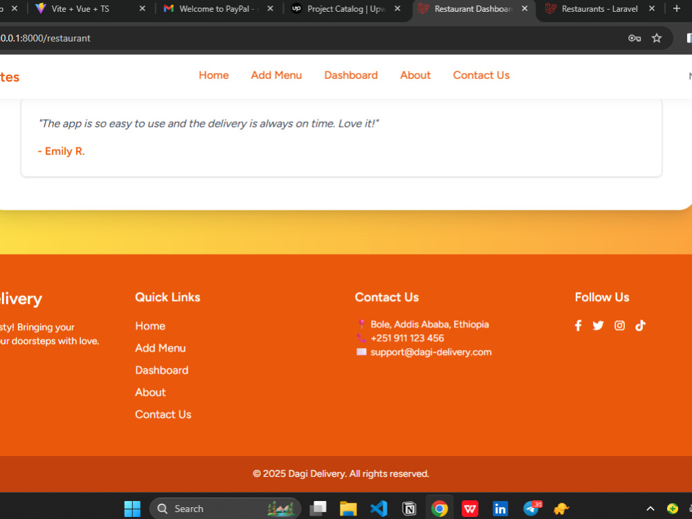The image size is (692, 519).
Task: Click the envelope icon beside support email
Action: tap(361, 352)
